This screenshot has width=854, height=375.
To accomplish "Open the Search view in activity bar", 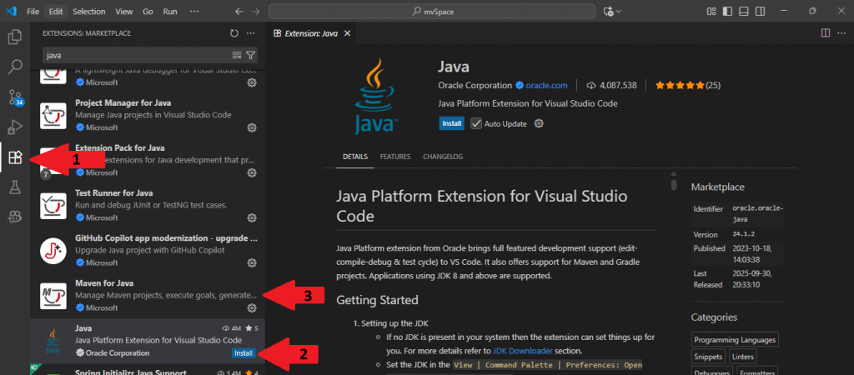I will (x=14, y=67).
